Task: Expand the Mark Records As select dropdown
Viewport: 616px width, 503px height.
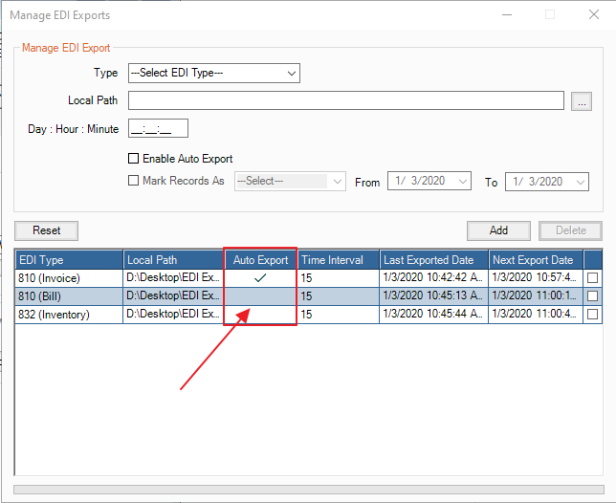Action: point(337,182)
